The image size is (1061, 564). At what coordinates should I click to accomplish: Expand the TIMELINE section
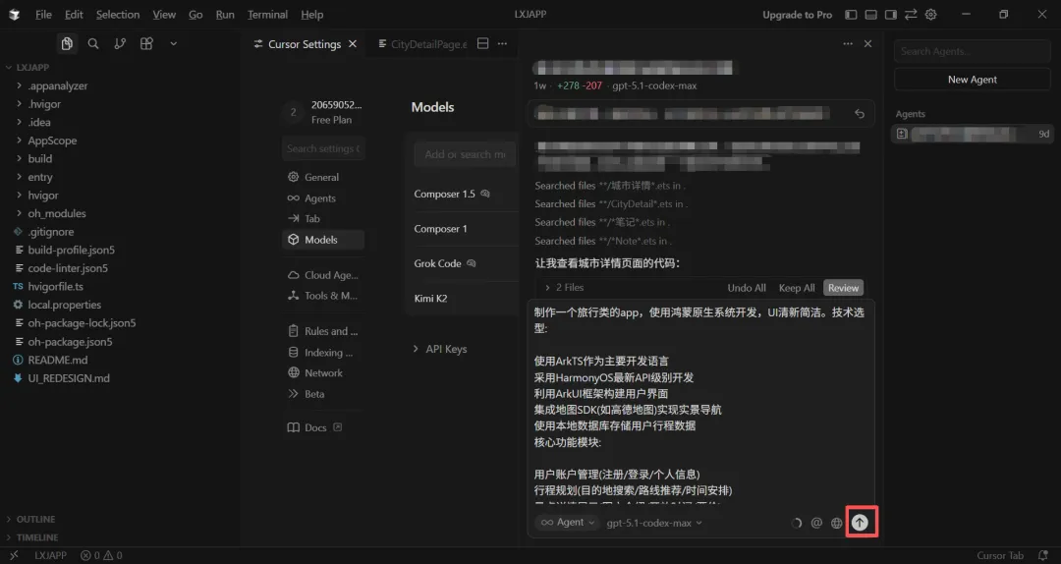pyautogui.click(x=36, y=536)
